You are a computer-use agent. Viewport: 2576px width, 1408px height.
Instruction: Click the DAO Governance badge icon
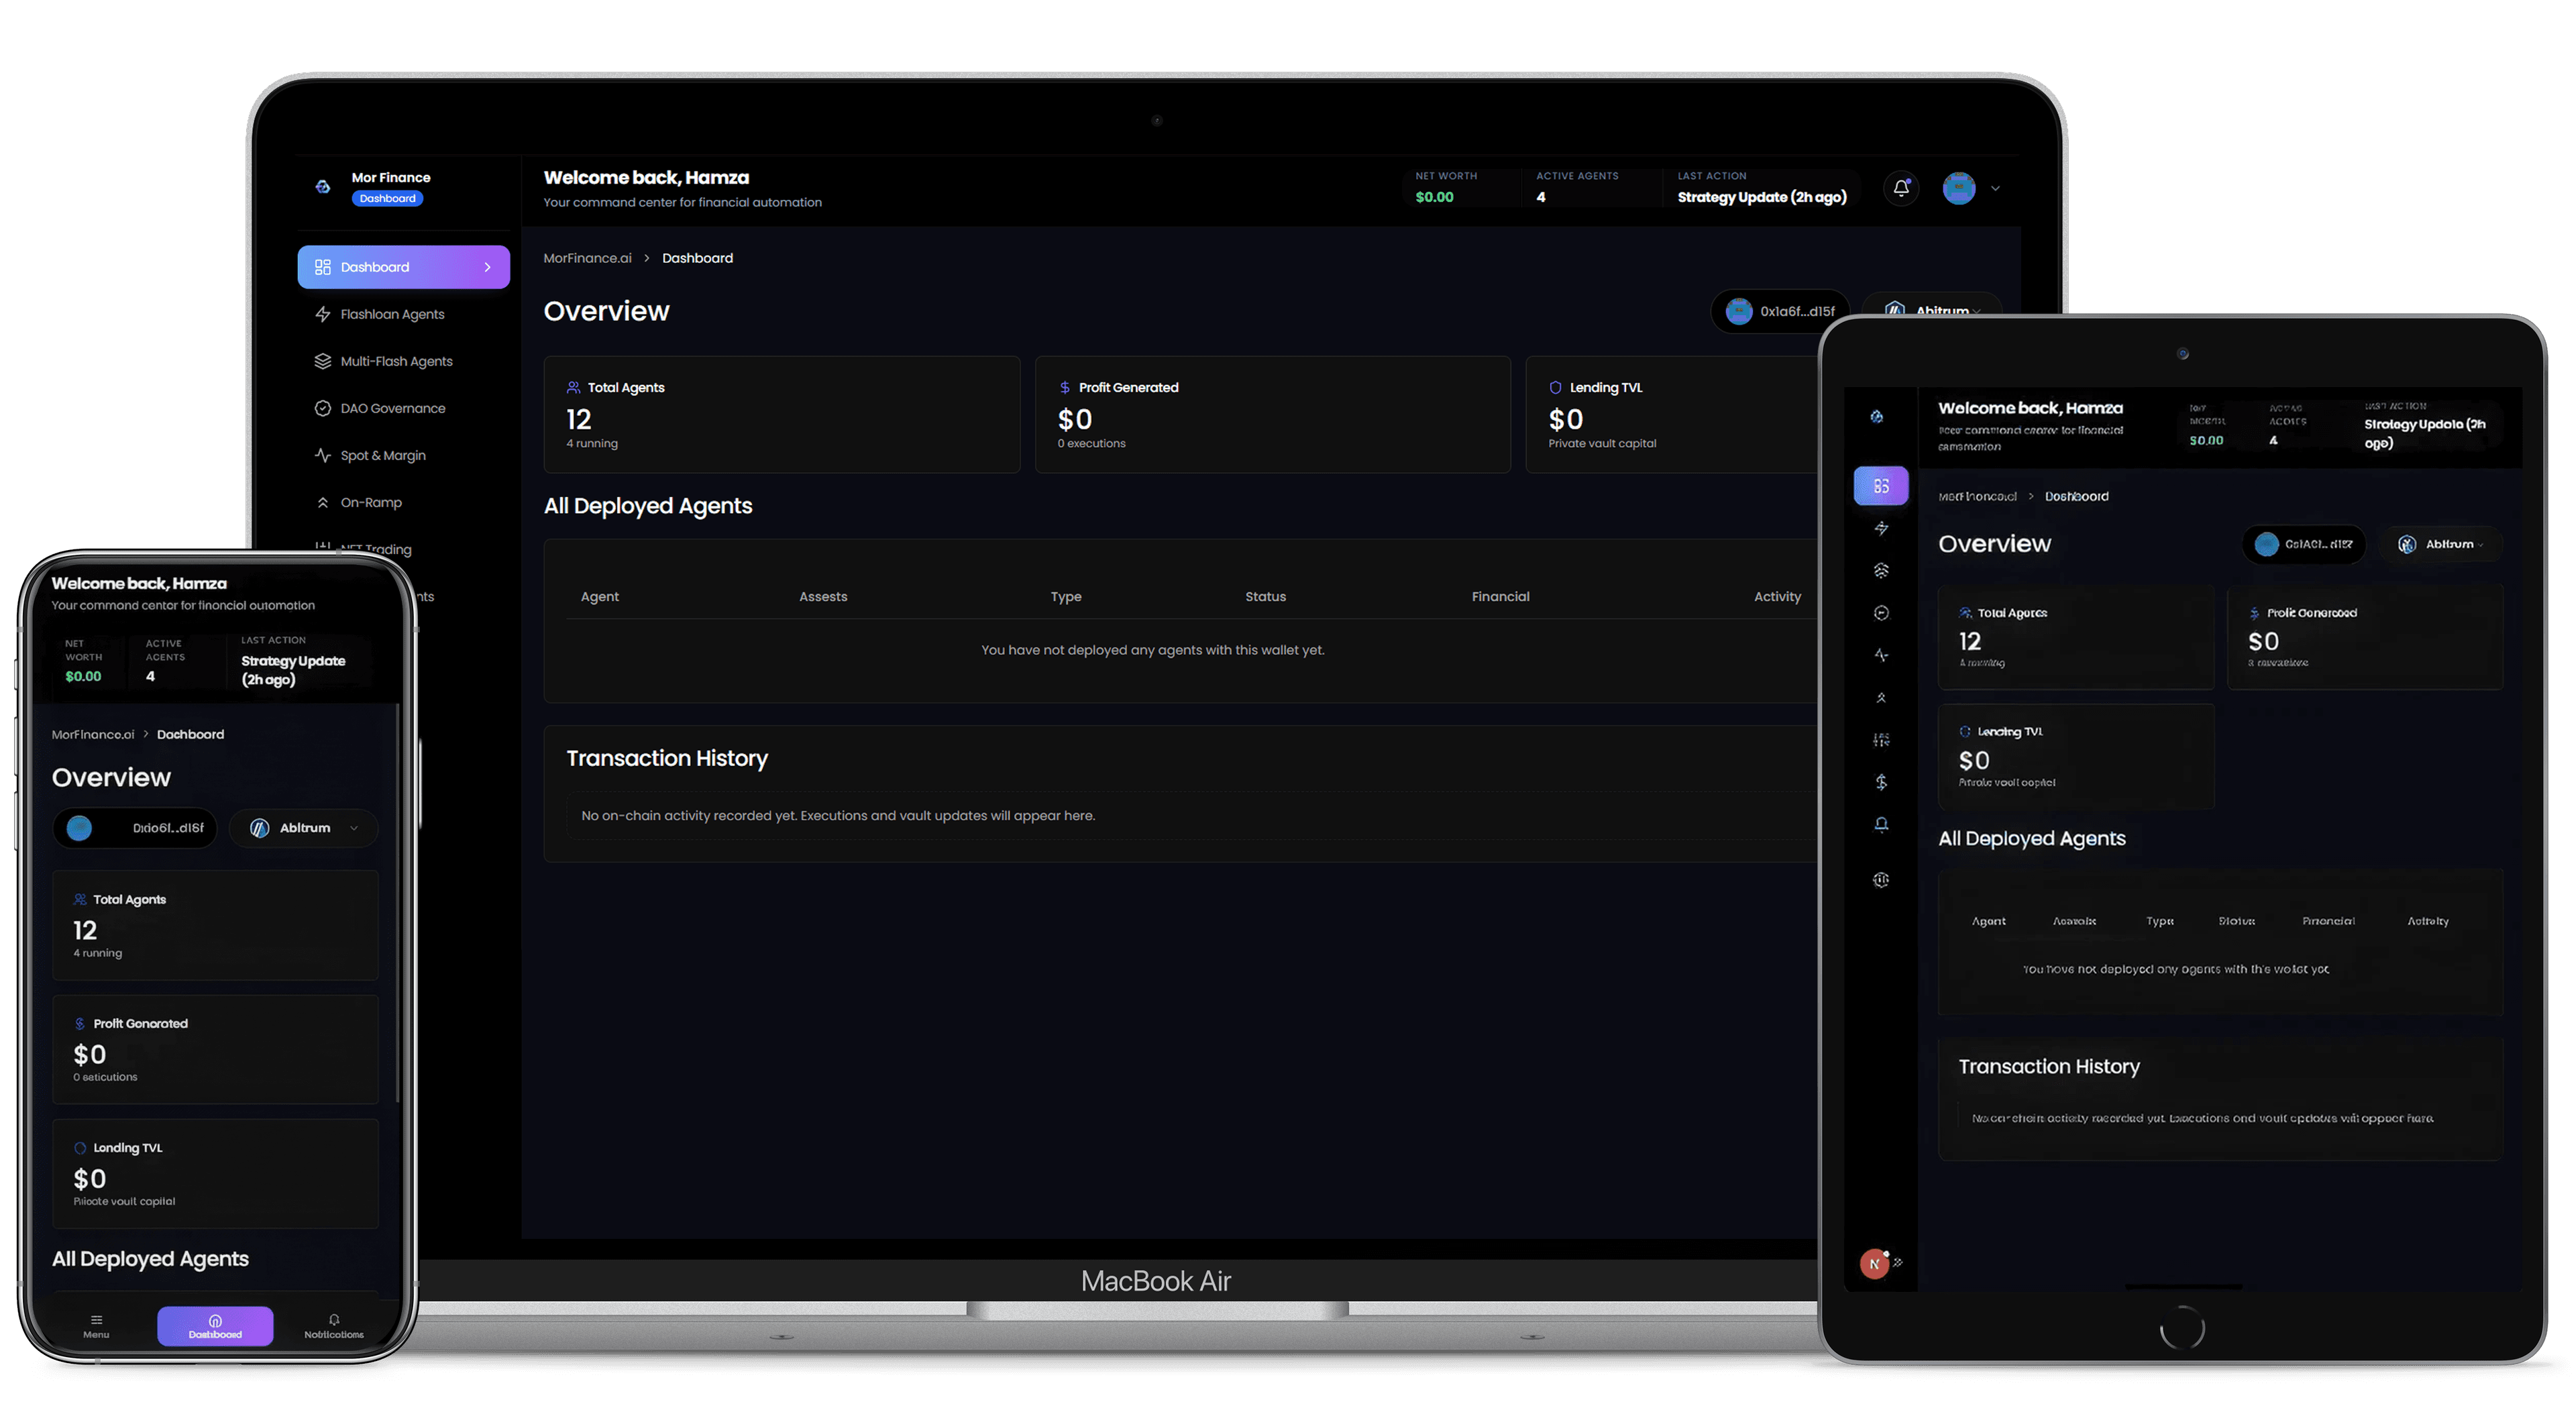coord(323,408)
